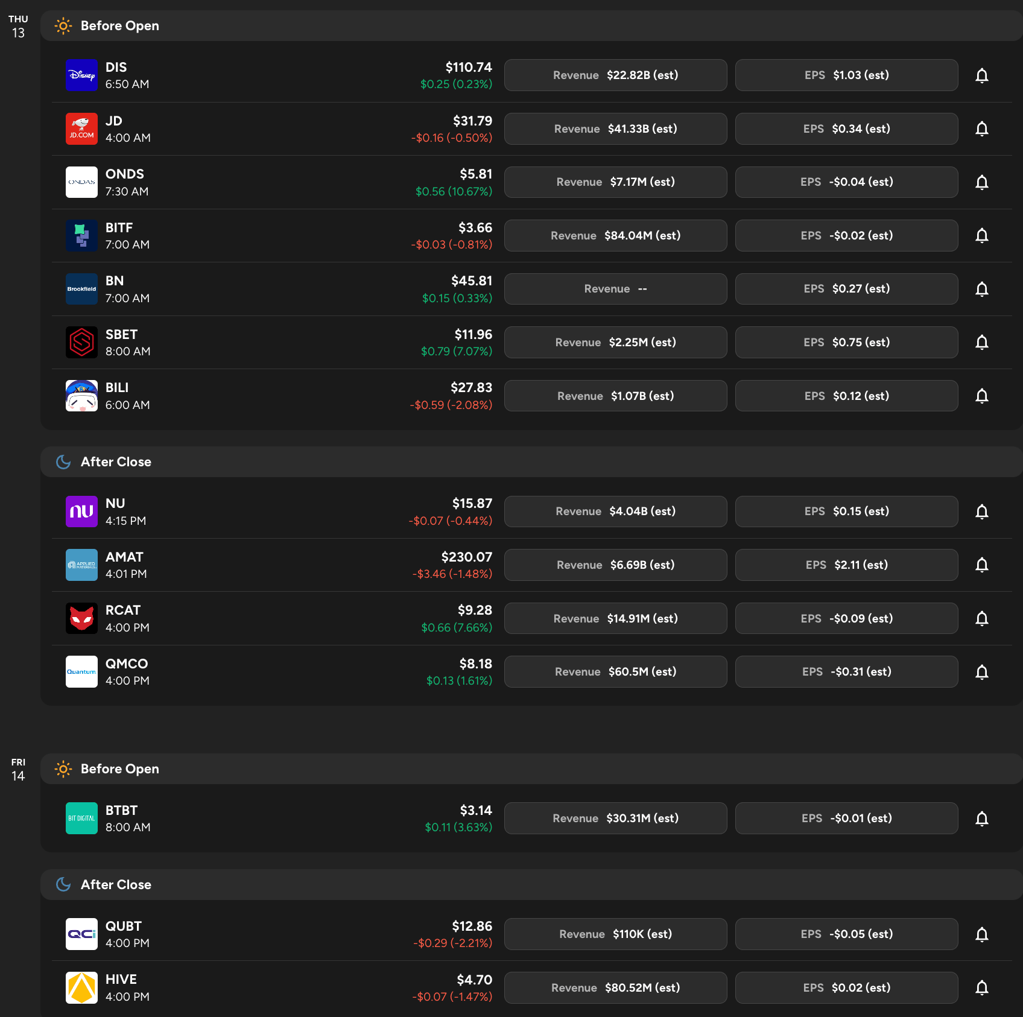The height and width of the screenshot is (1017, 1023).
Task: Select Friday After Close section header
Action: (531, 884)
